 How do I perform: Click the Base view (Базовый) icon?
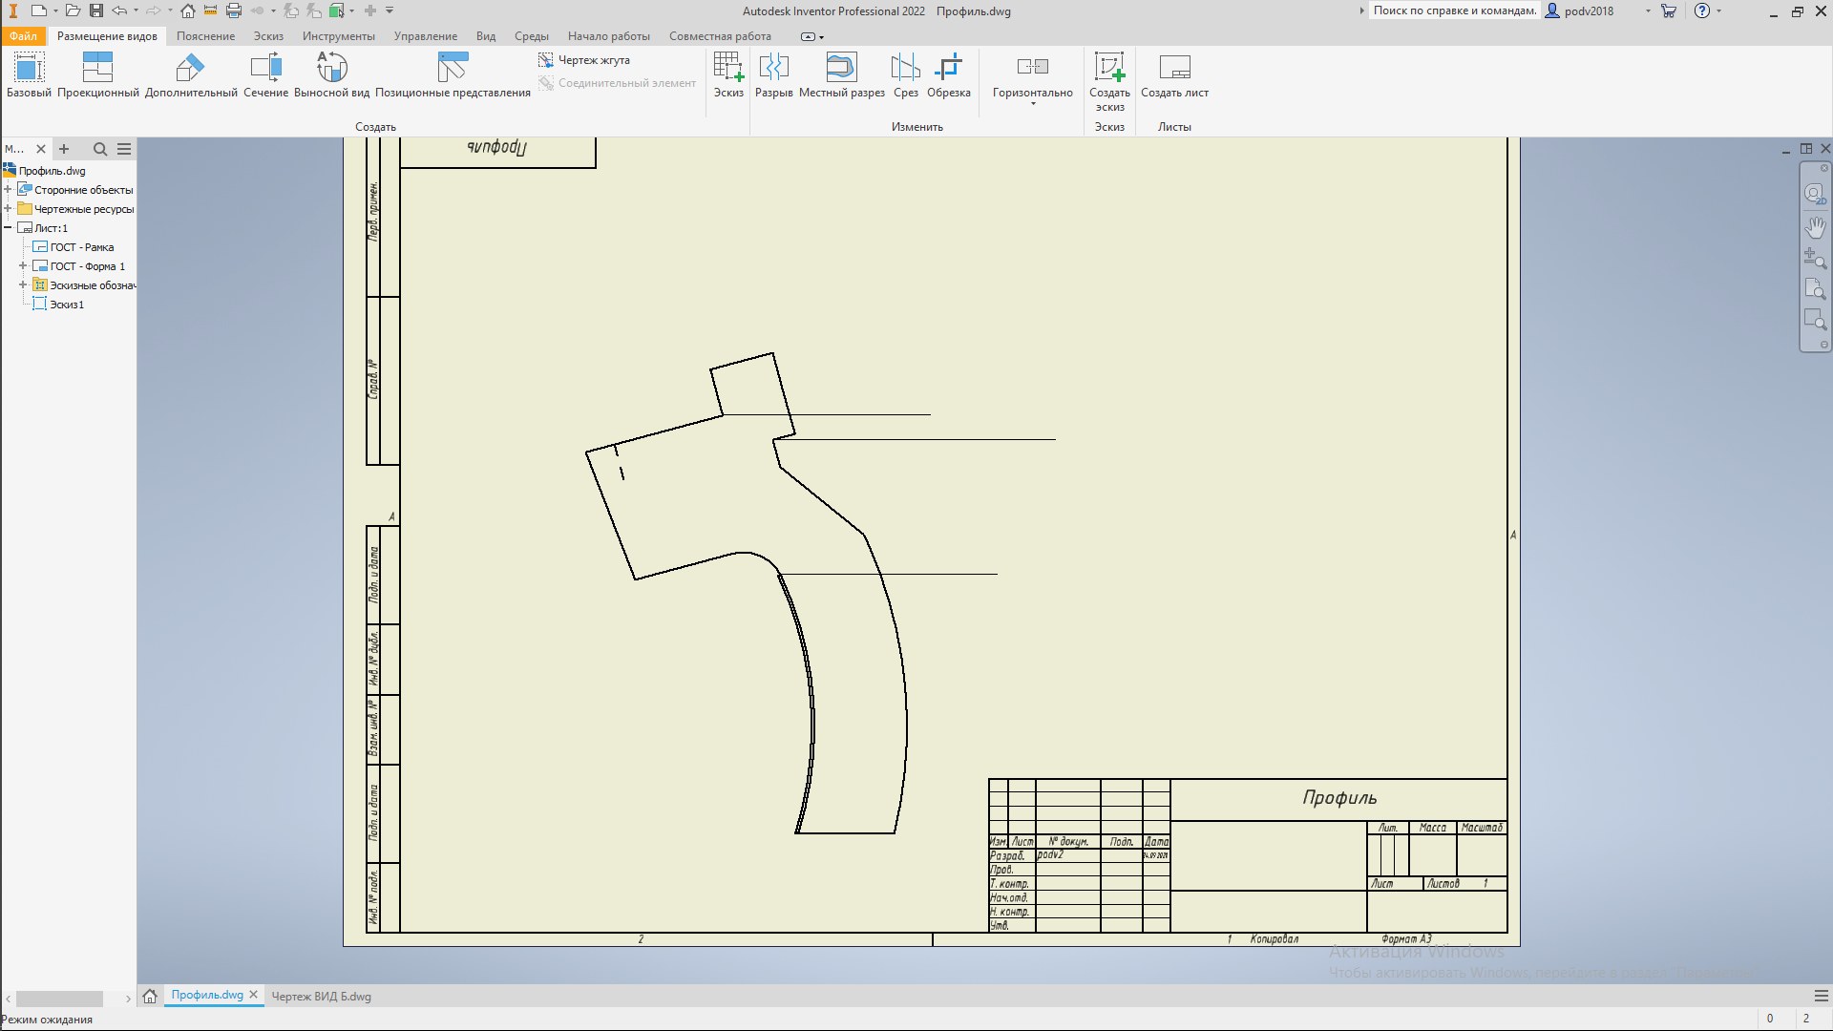(29, 68)
